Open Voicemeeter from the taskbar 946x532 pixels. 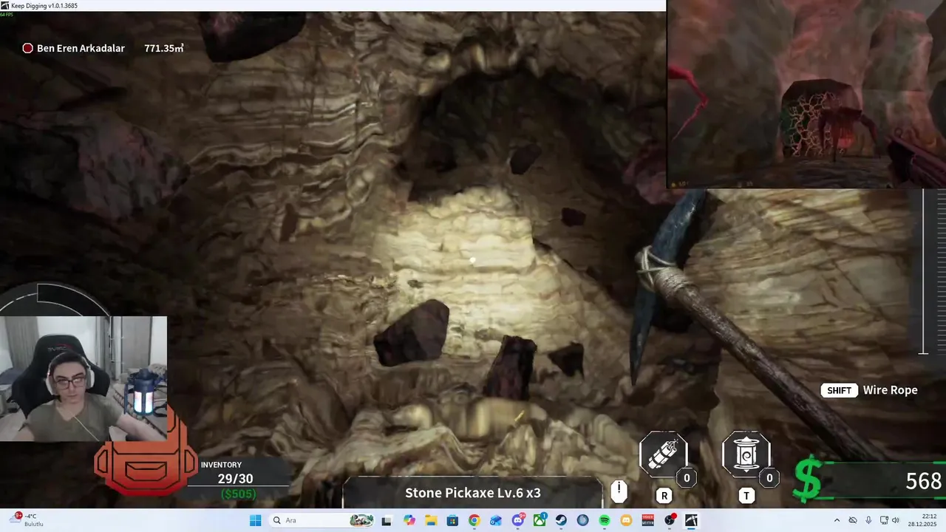(x=648, y=520)
